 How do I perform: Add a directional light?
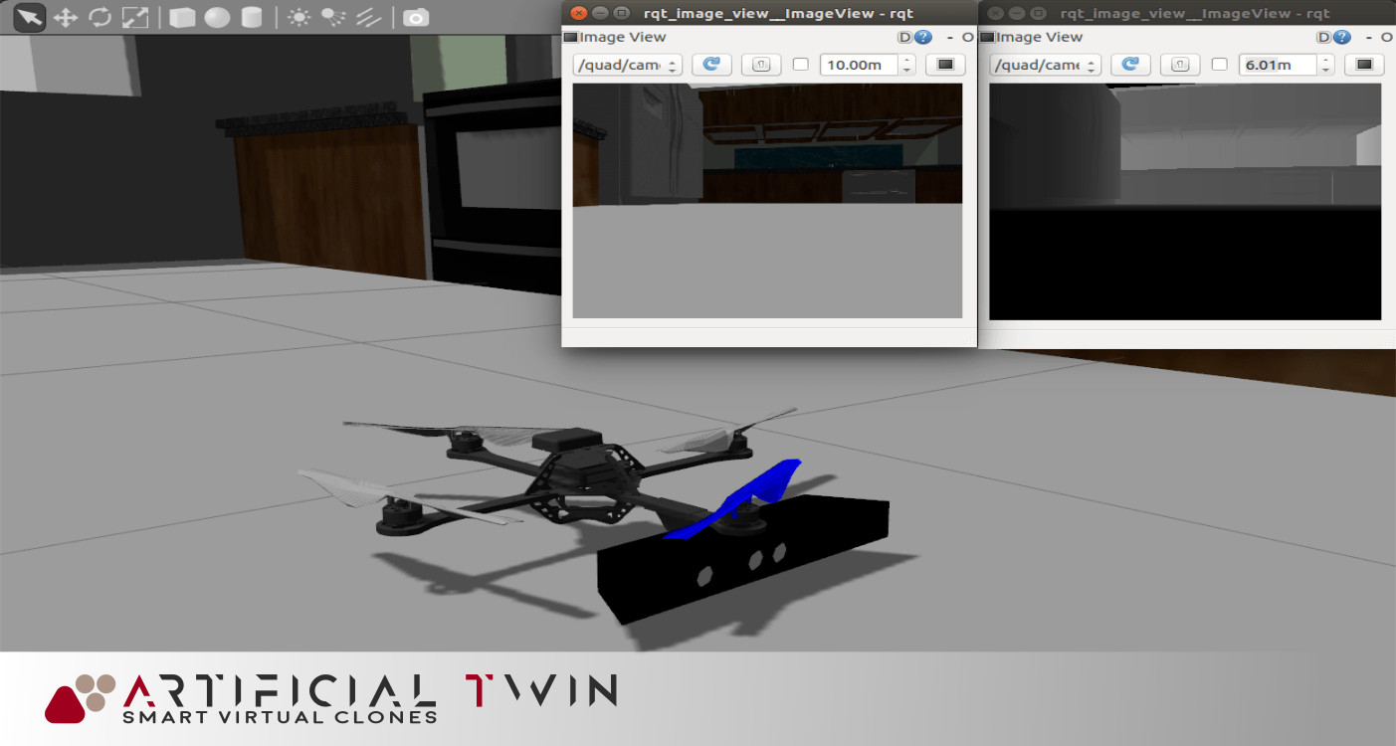coord(368,18)
